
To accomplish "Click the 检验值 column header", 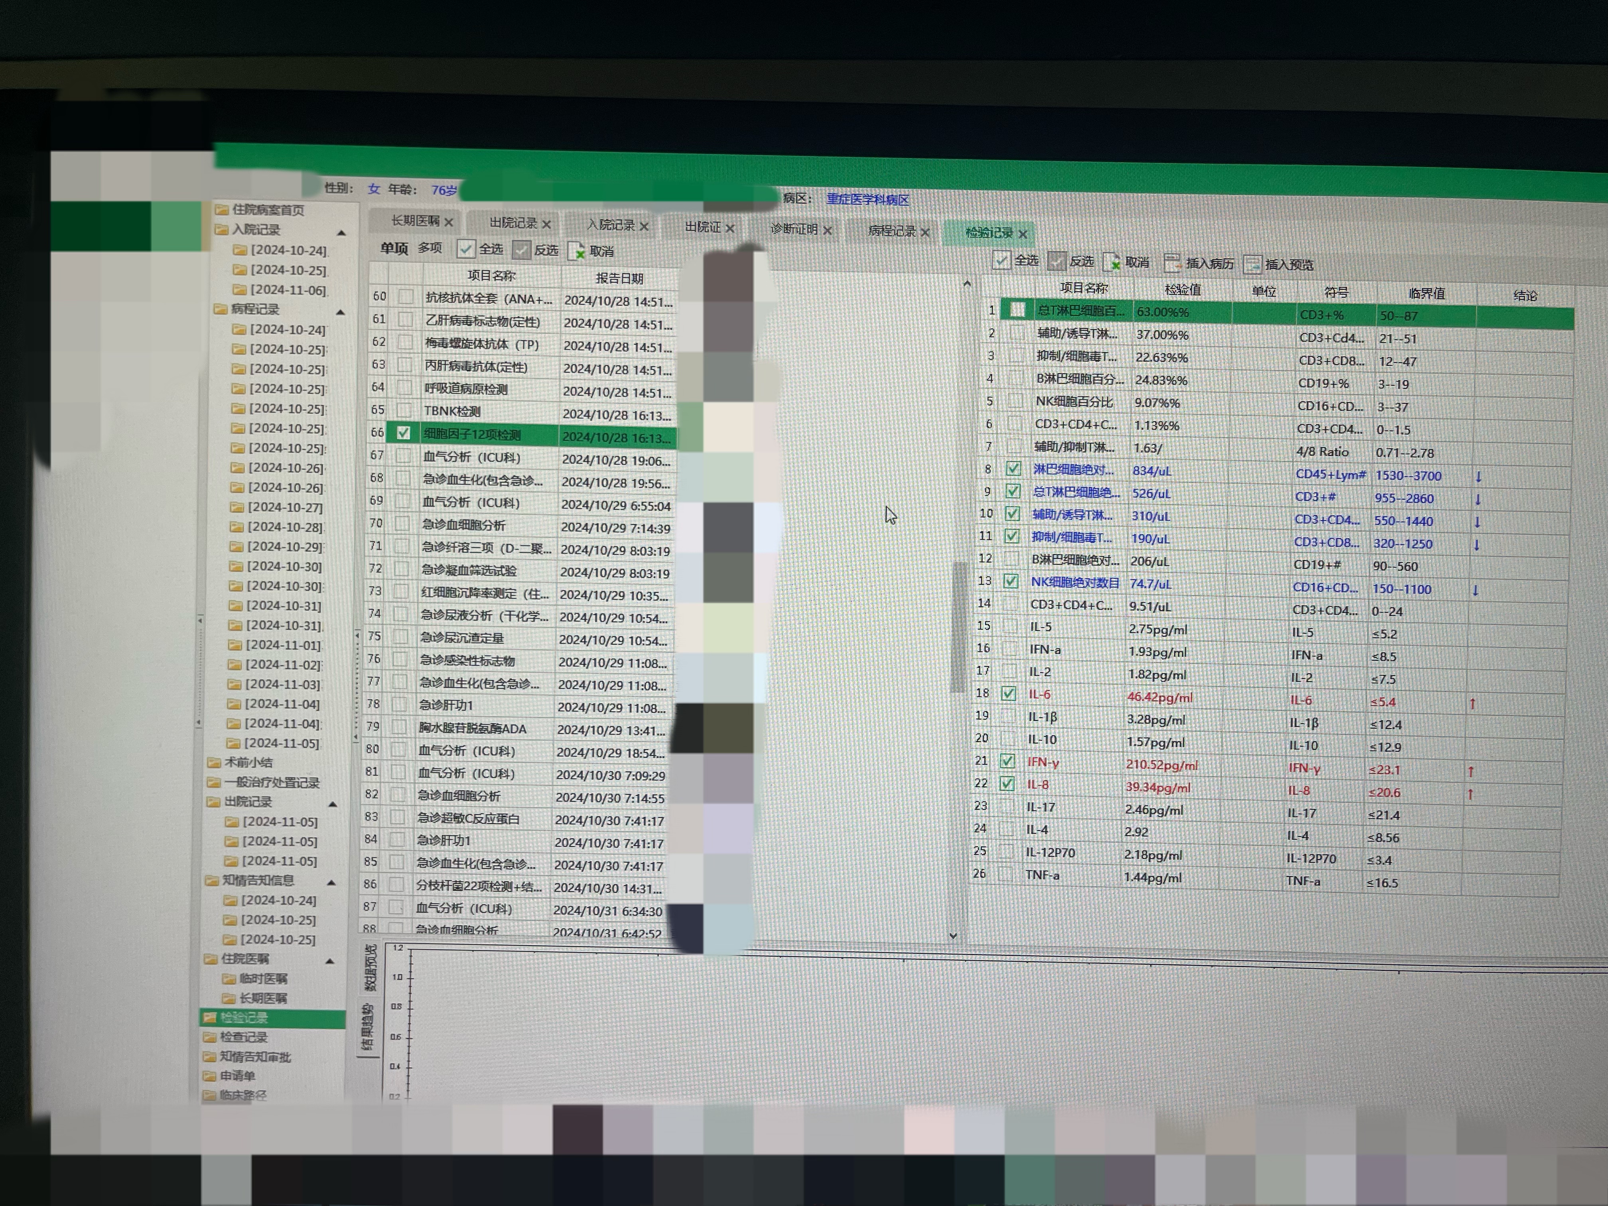I will (x=1183, y=289).
